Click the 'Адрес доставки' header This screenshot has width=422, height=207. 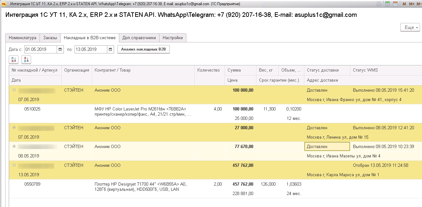363,80
